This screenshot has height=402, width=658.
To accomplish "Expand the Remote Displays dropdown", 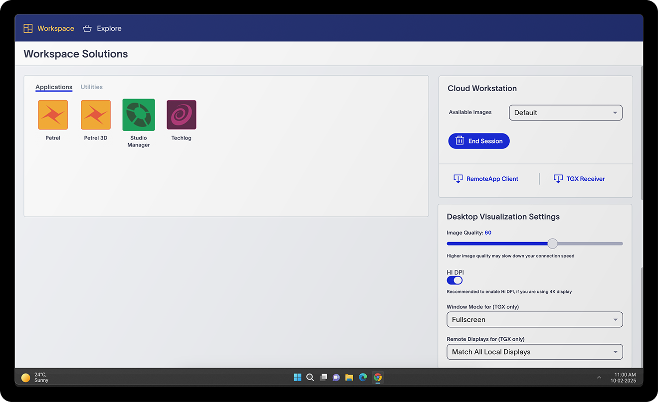I will coord(534,352).
